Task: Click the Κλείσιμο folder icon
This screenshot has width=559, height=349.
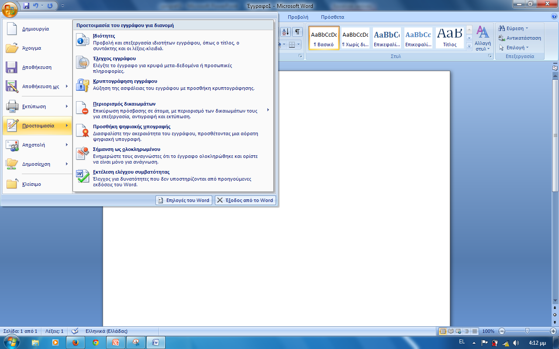Action: coord(11,184)
